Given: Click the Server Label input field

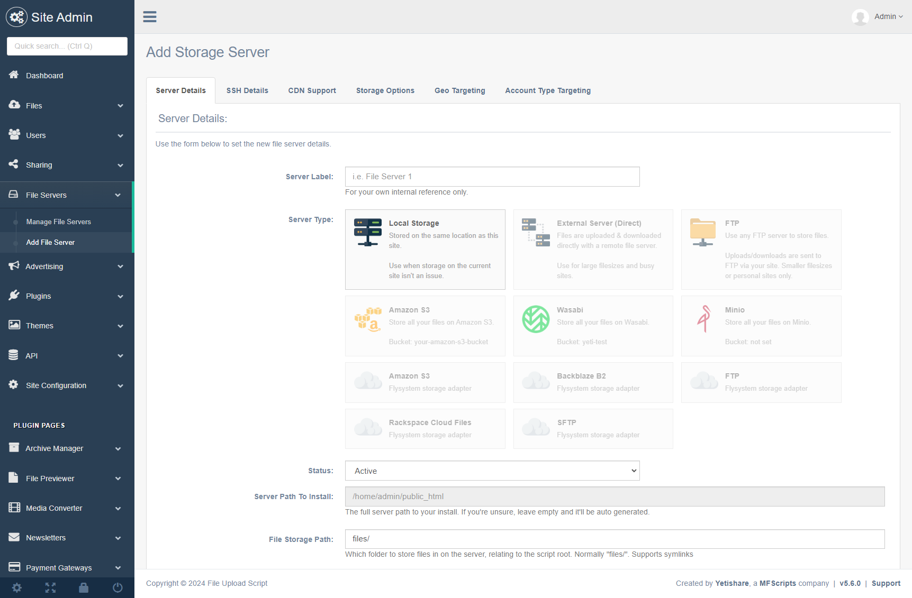Looking at the screenshot, I should (492, 177).
